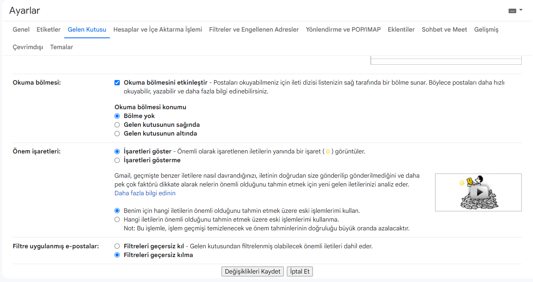Image resolution: width=533 pixels, height=282 pixels.
Task: Enable using past actions for importance prediction
Action: tap(117, 211)
